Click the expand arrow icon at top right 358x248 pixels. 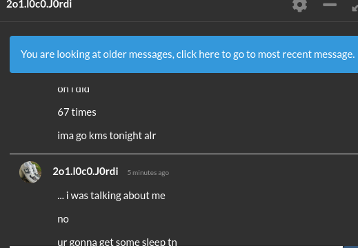pos(355,7)
